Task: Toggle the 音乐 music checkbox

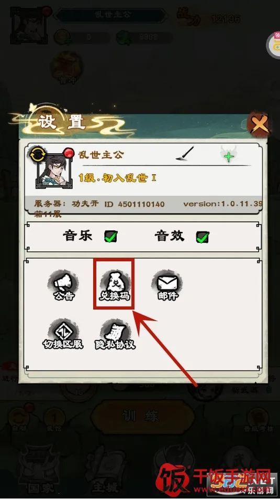Action: [111, 236]
